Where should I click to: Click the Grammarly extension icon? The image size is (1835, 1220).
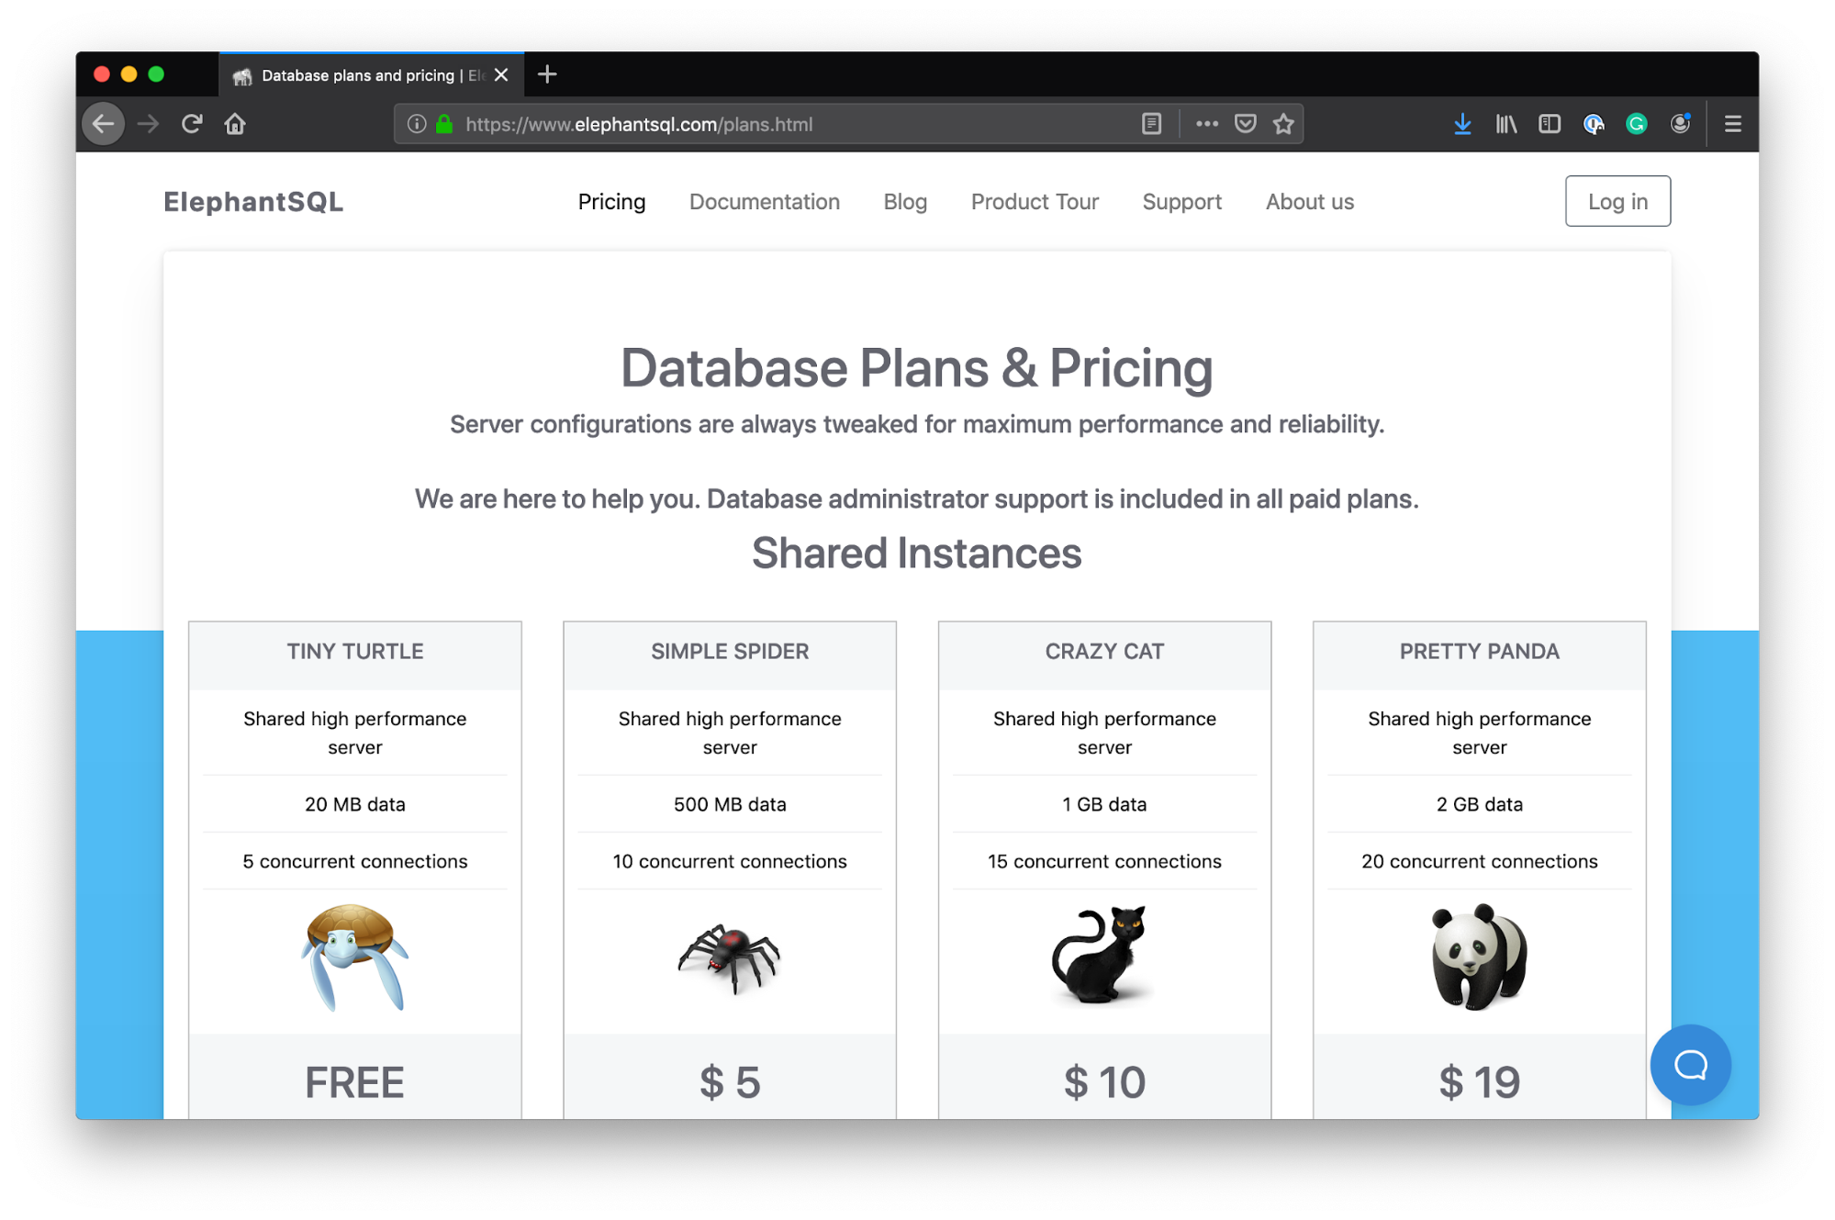[x=1636, y=124]
